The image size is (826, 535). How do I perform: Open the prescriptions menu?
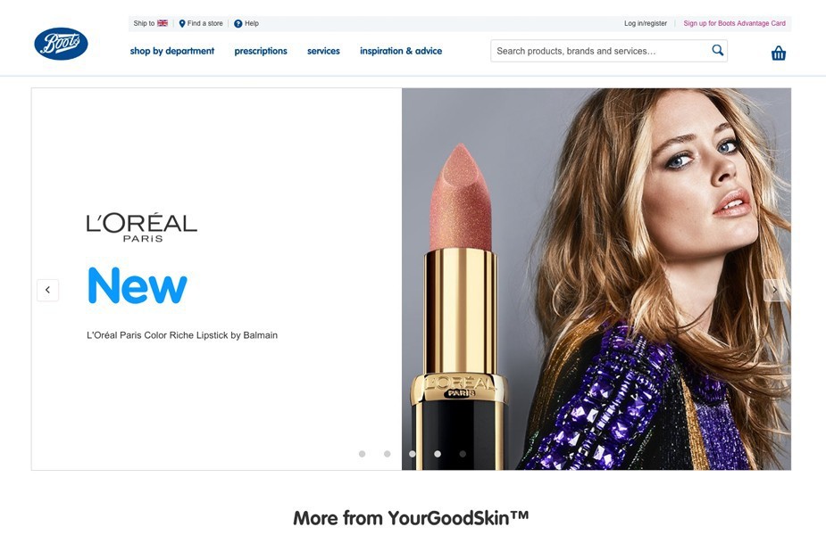(x=261, y=51)
